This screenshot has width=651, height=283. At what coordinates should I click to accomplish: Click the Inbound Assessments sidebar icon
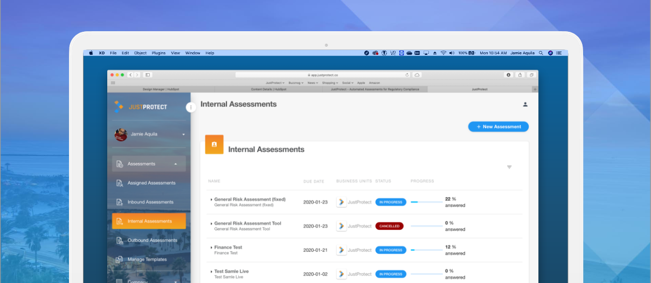120,202
